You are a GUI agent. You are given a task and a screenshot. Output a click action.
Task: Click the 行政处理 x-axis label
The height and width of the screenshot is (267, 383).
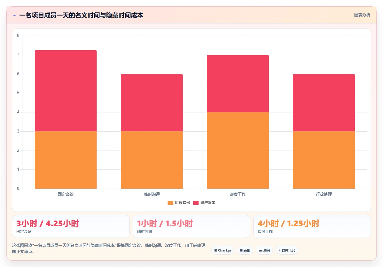324,194
